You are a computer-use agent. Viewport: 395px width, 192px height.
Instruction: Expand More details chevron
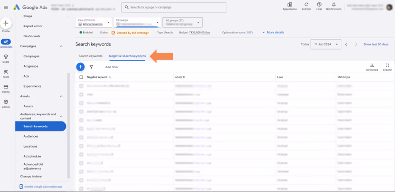point(264,32)
